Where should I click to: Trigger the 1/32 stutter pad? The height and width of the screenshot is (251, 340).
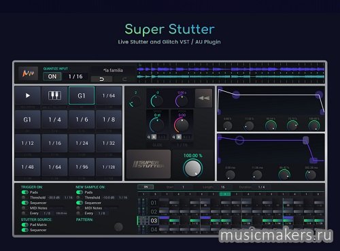point(109,143)
